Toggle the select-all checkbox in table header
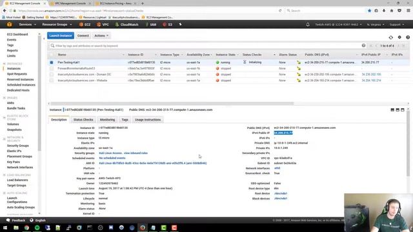413x232 pixels. (x=52, y=55)
